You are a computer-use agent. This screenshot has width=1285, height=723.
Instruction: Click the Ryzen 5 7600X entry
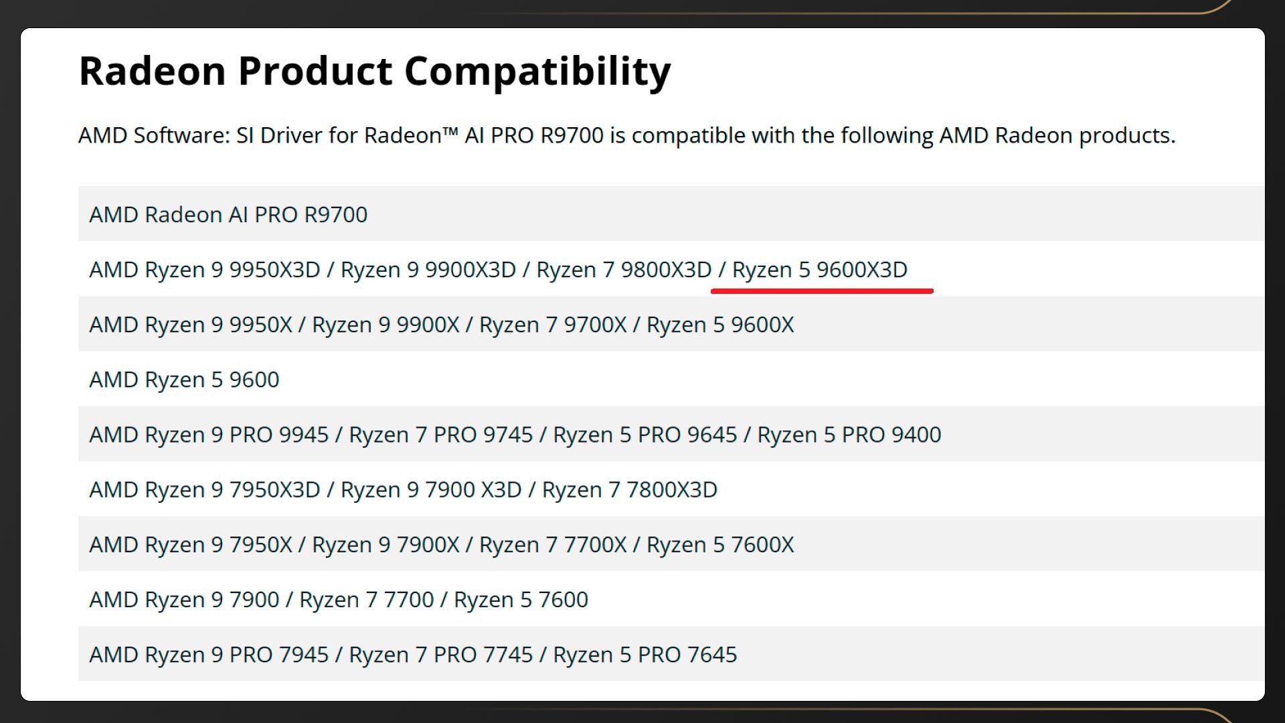720,544
